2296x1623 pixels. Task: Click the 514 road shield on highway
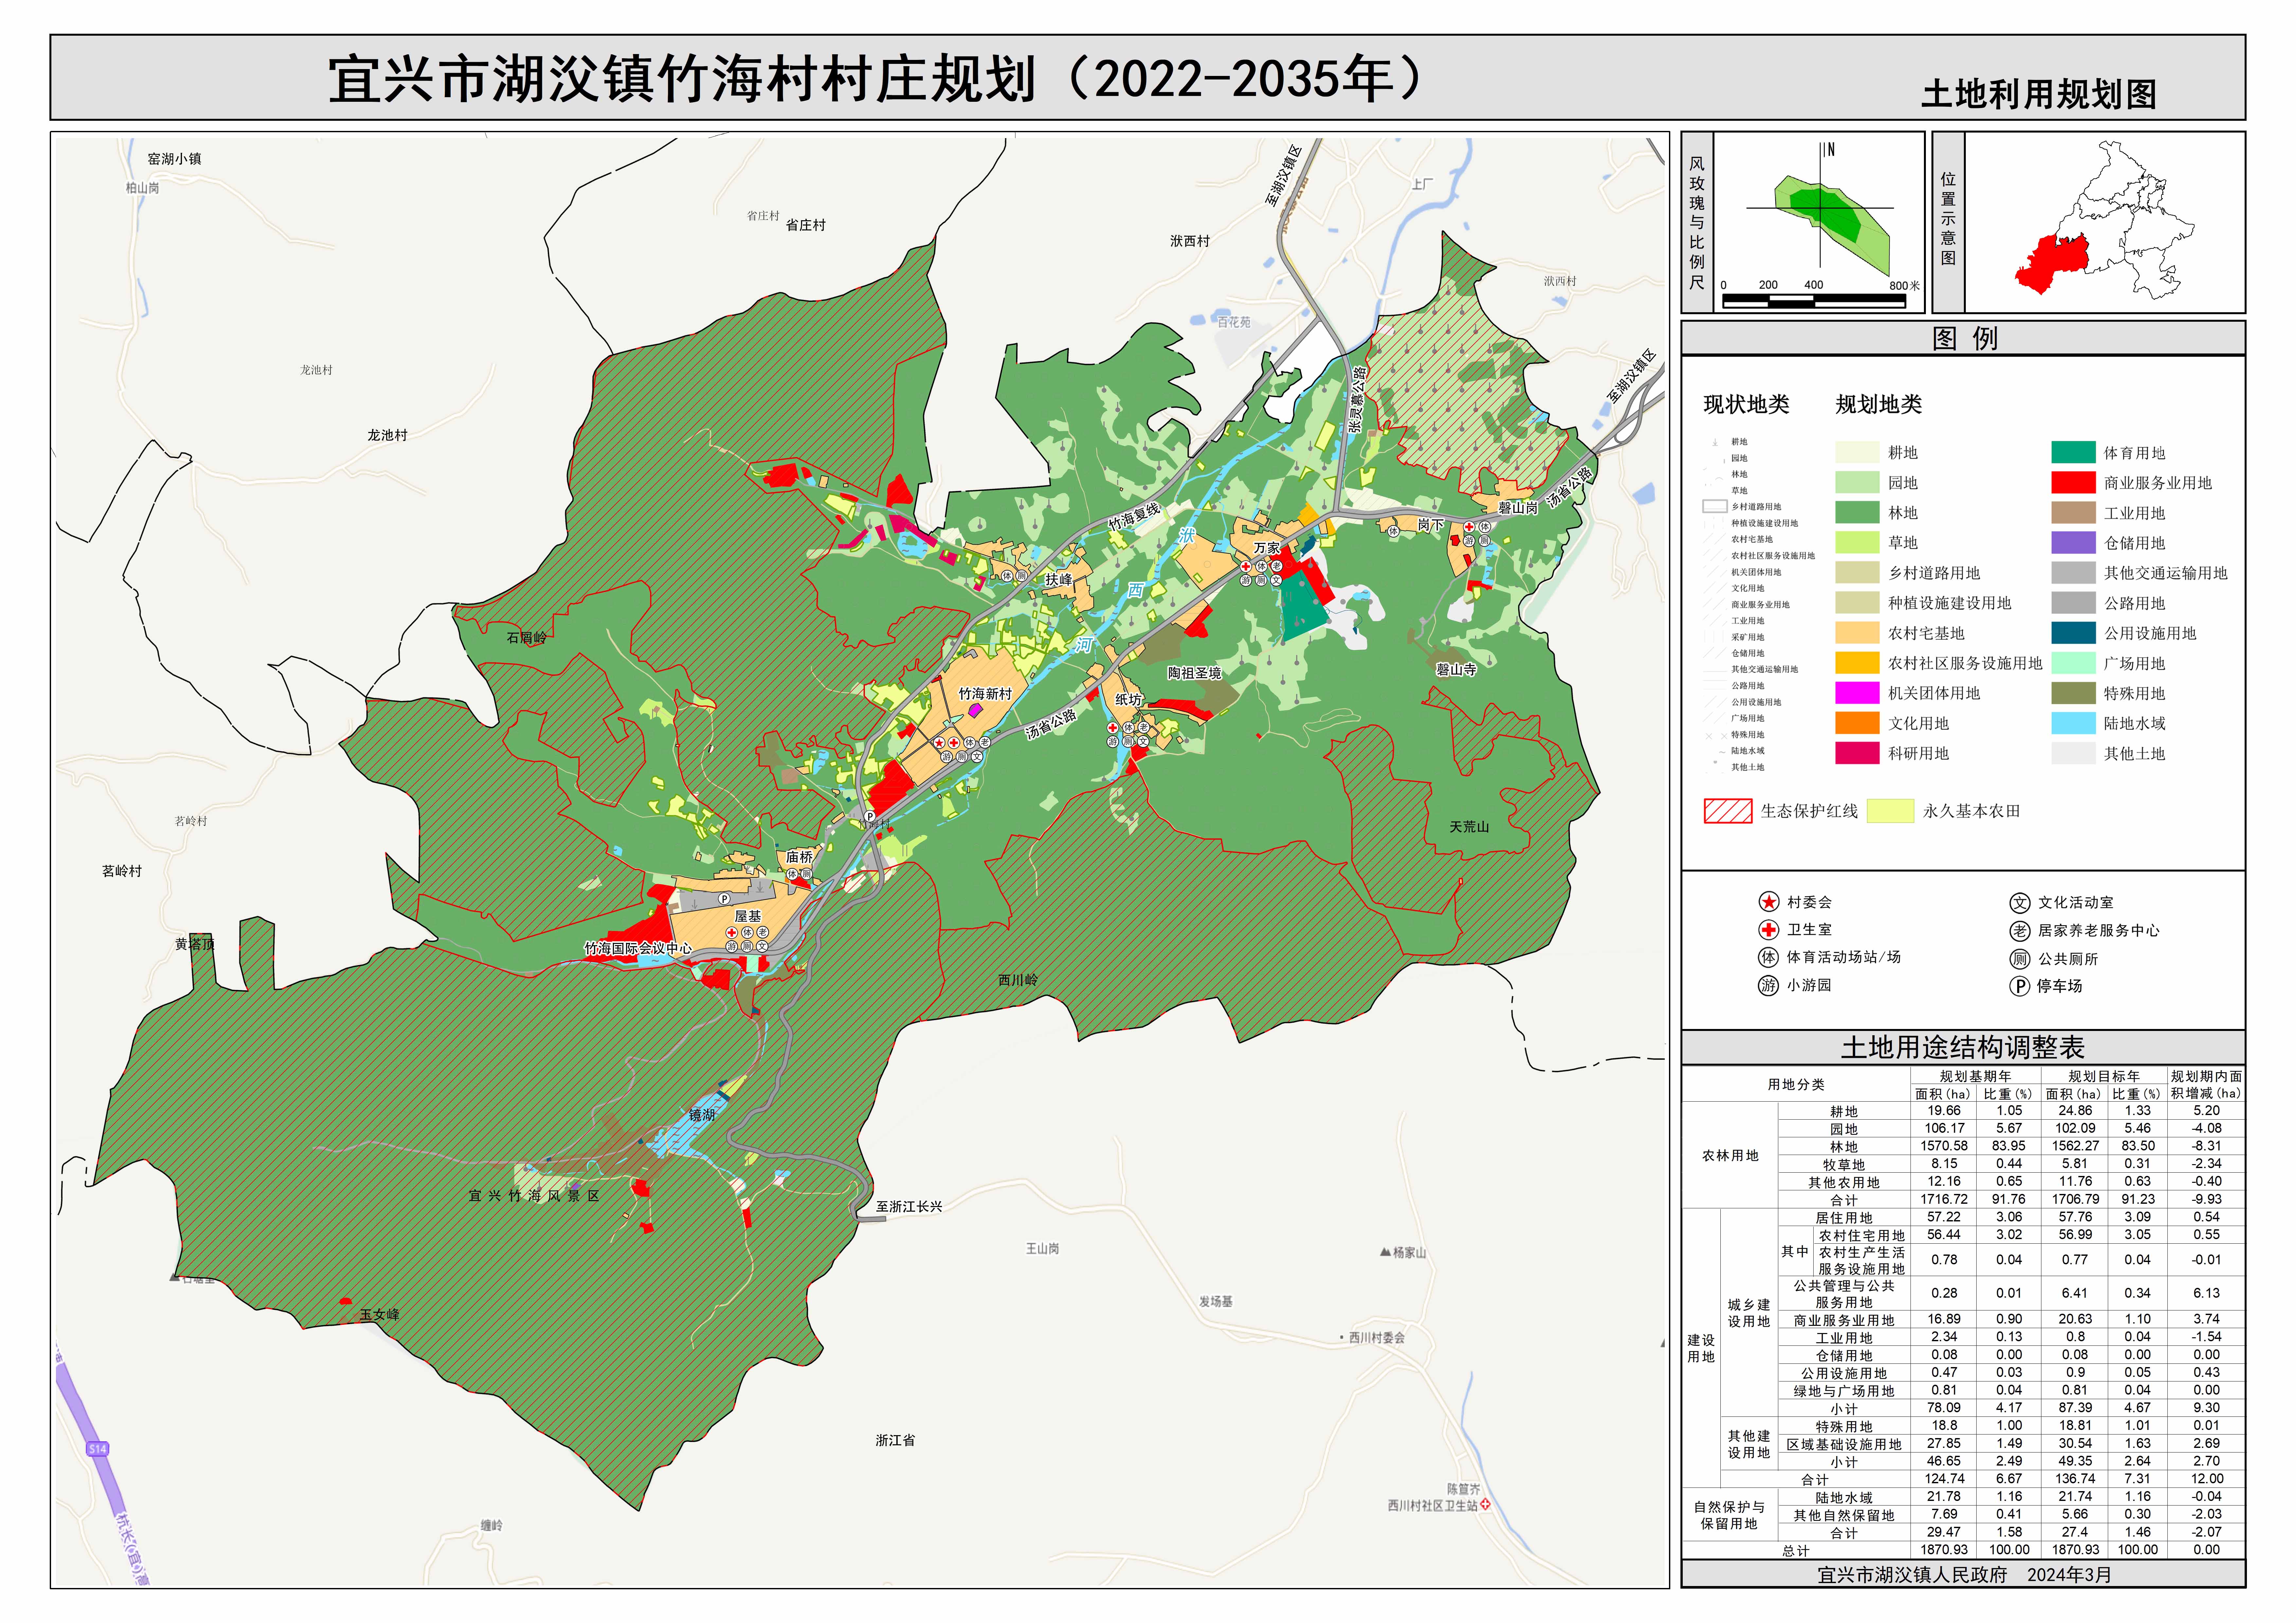point(97,1449)
